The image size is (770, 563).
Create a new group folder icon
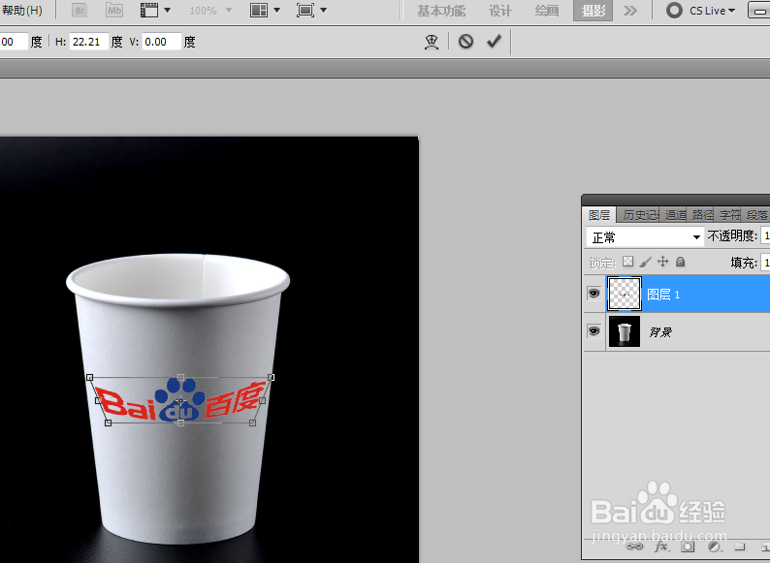point(740,546)
